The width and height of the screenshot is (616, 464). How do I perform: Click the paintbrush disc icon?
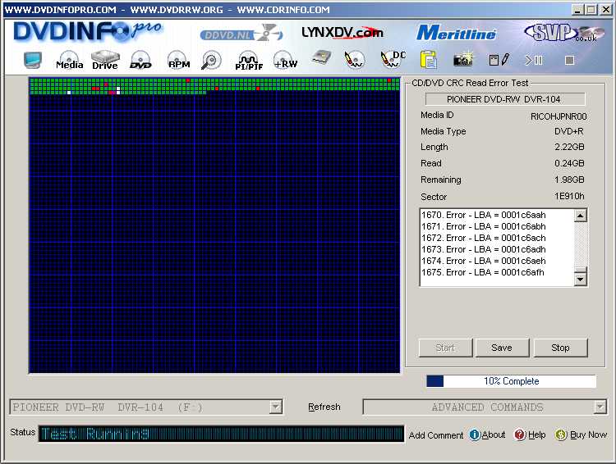click(354, 61)
